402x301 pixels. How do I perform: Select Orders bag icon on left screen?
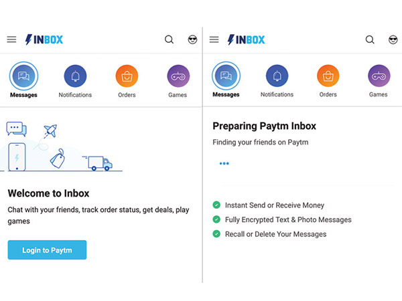[127, 76]
